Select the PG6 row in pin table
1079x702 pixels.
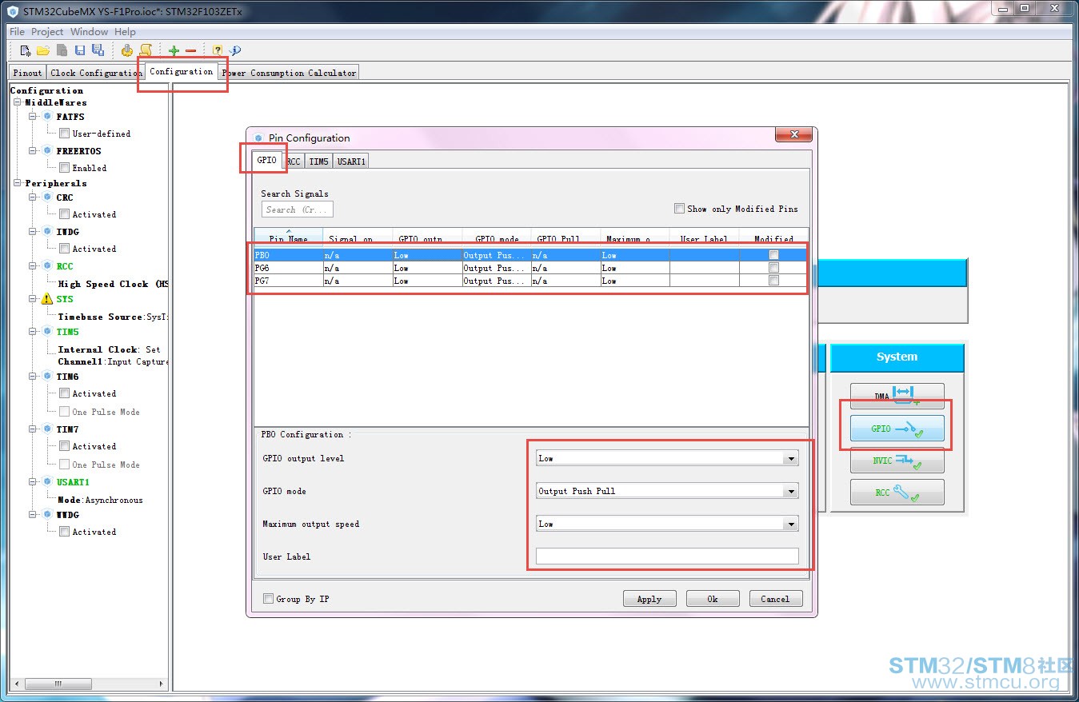pyautogui.click(x=530, y=268)
